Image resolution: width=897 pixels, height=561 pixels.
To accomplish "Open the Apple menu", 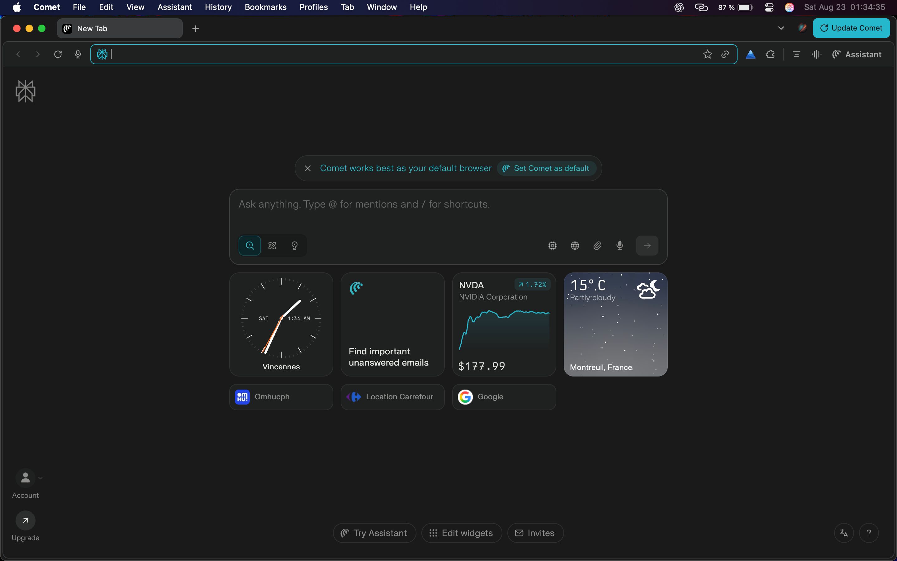I will [17, 7].
